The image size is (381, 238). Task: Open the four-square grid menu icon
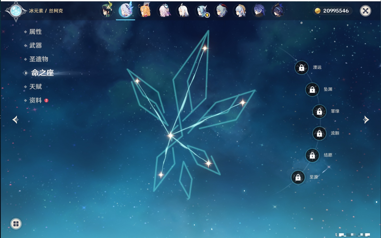pyautogui.click(x=16, y=224)
